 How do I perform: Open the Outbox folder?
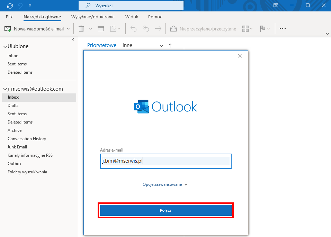click(14, 164)
